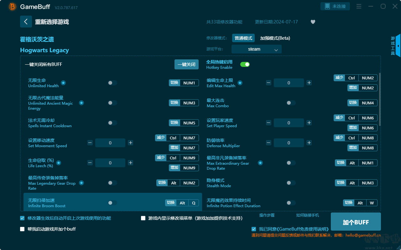
Task: Click the Alt W hotkey for Potion Duration
Action: 360,203
